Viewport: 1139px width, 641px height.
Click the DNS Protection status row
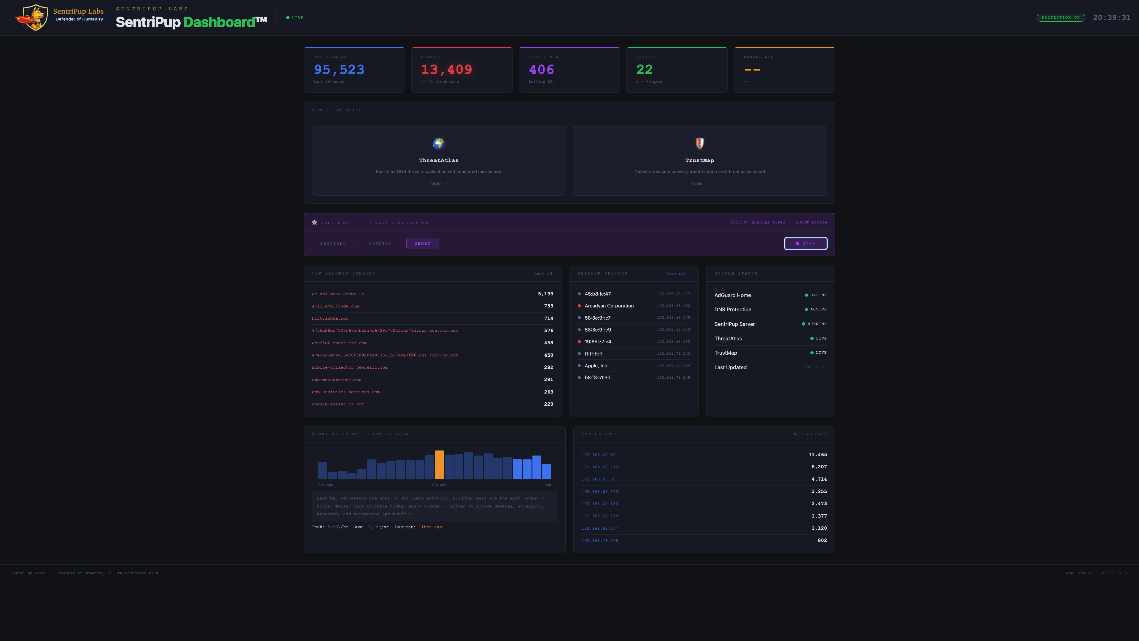(770, 309)
